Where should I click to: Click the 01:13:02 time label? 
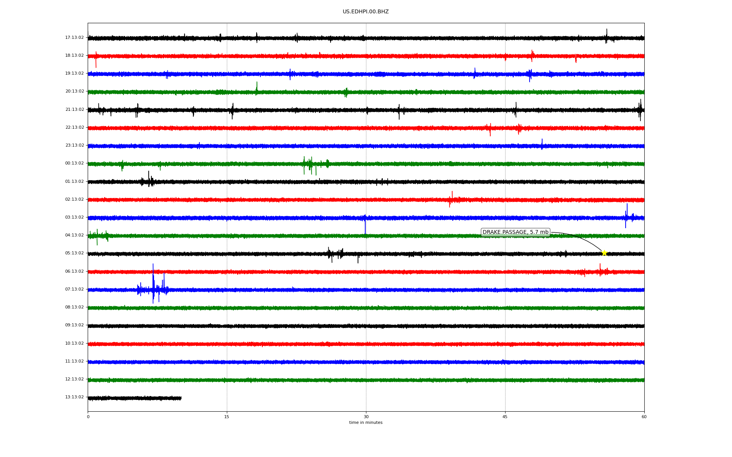pos(74,182)
